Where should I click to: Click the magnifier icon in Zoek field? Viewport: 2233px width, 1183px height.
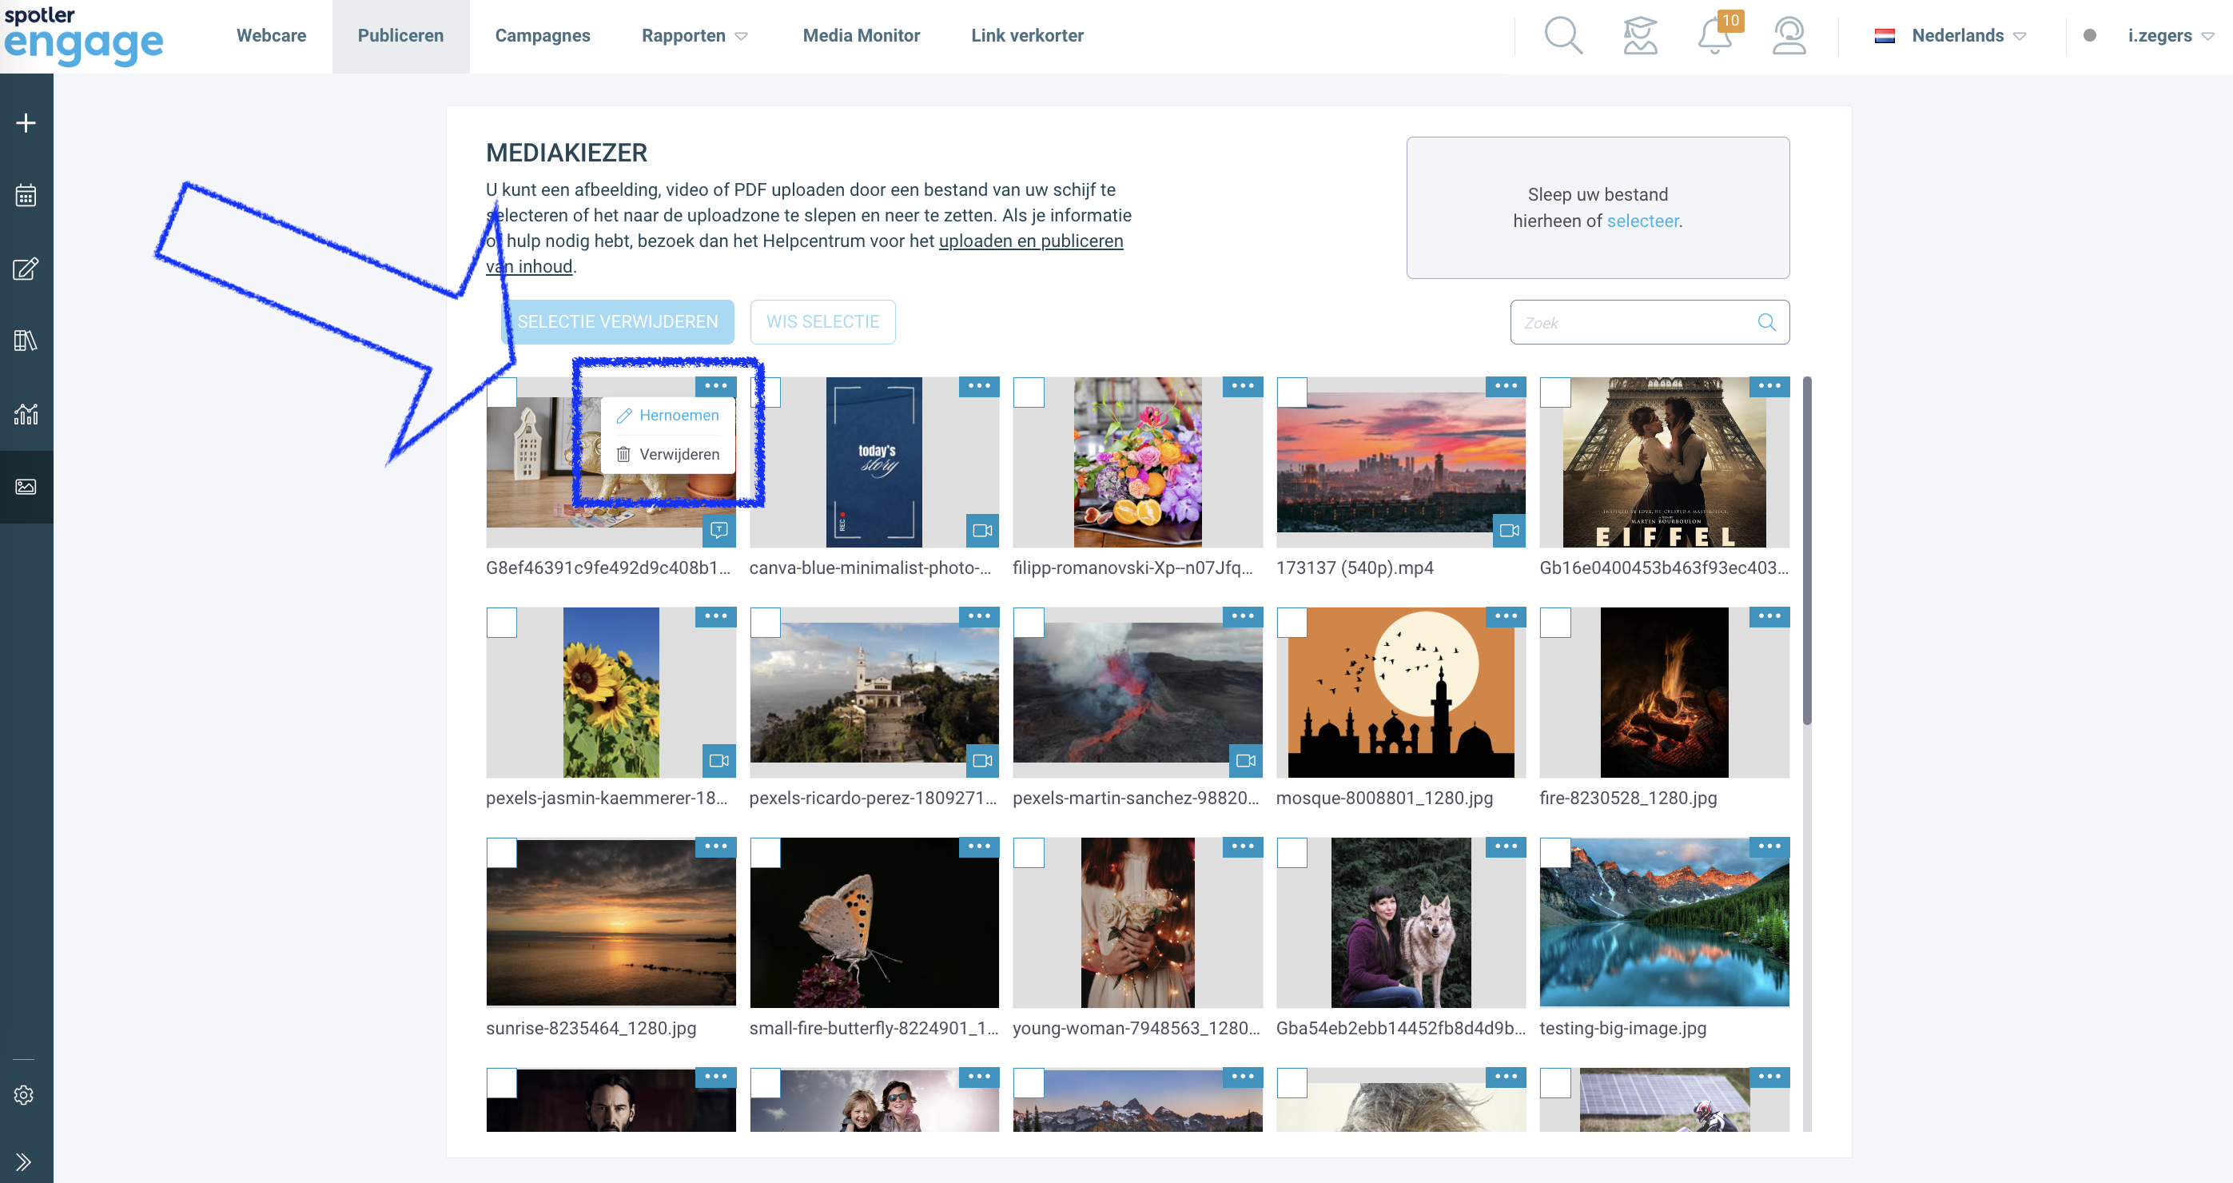pyautogui.click(x=1766, y=322)
